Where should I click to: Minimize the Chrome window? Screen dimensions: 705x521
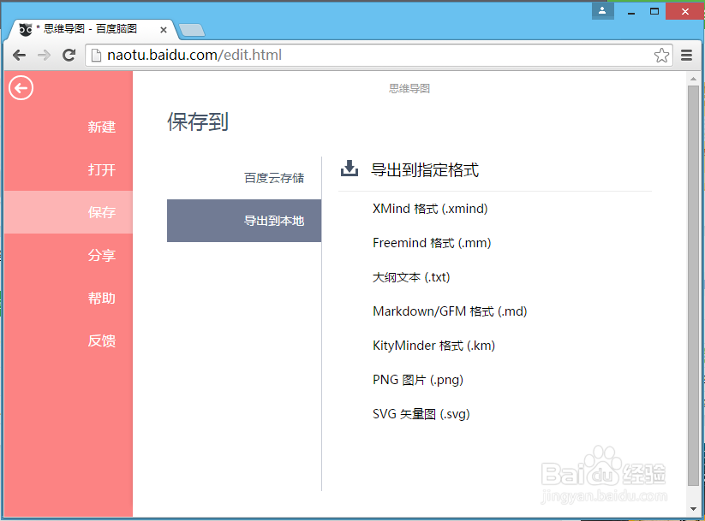pos(631,12)
